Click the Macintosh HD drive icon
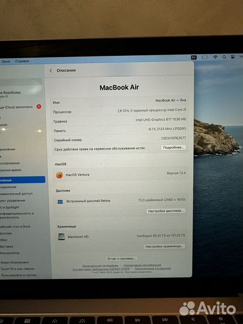The image size is (243, 324). tap(61, 236)
